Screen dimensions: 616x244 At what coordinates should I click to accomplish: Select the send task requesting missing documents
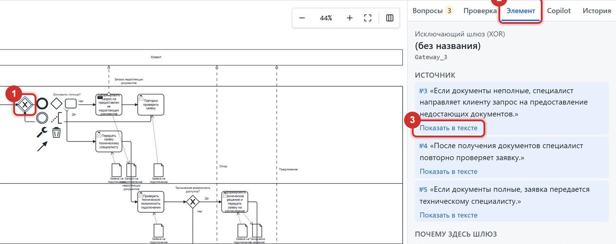click(109, 105)
